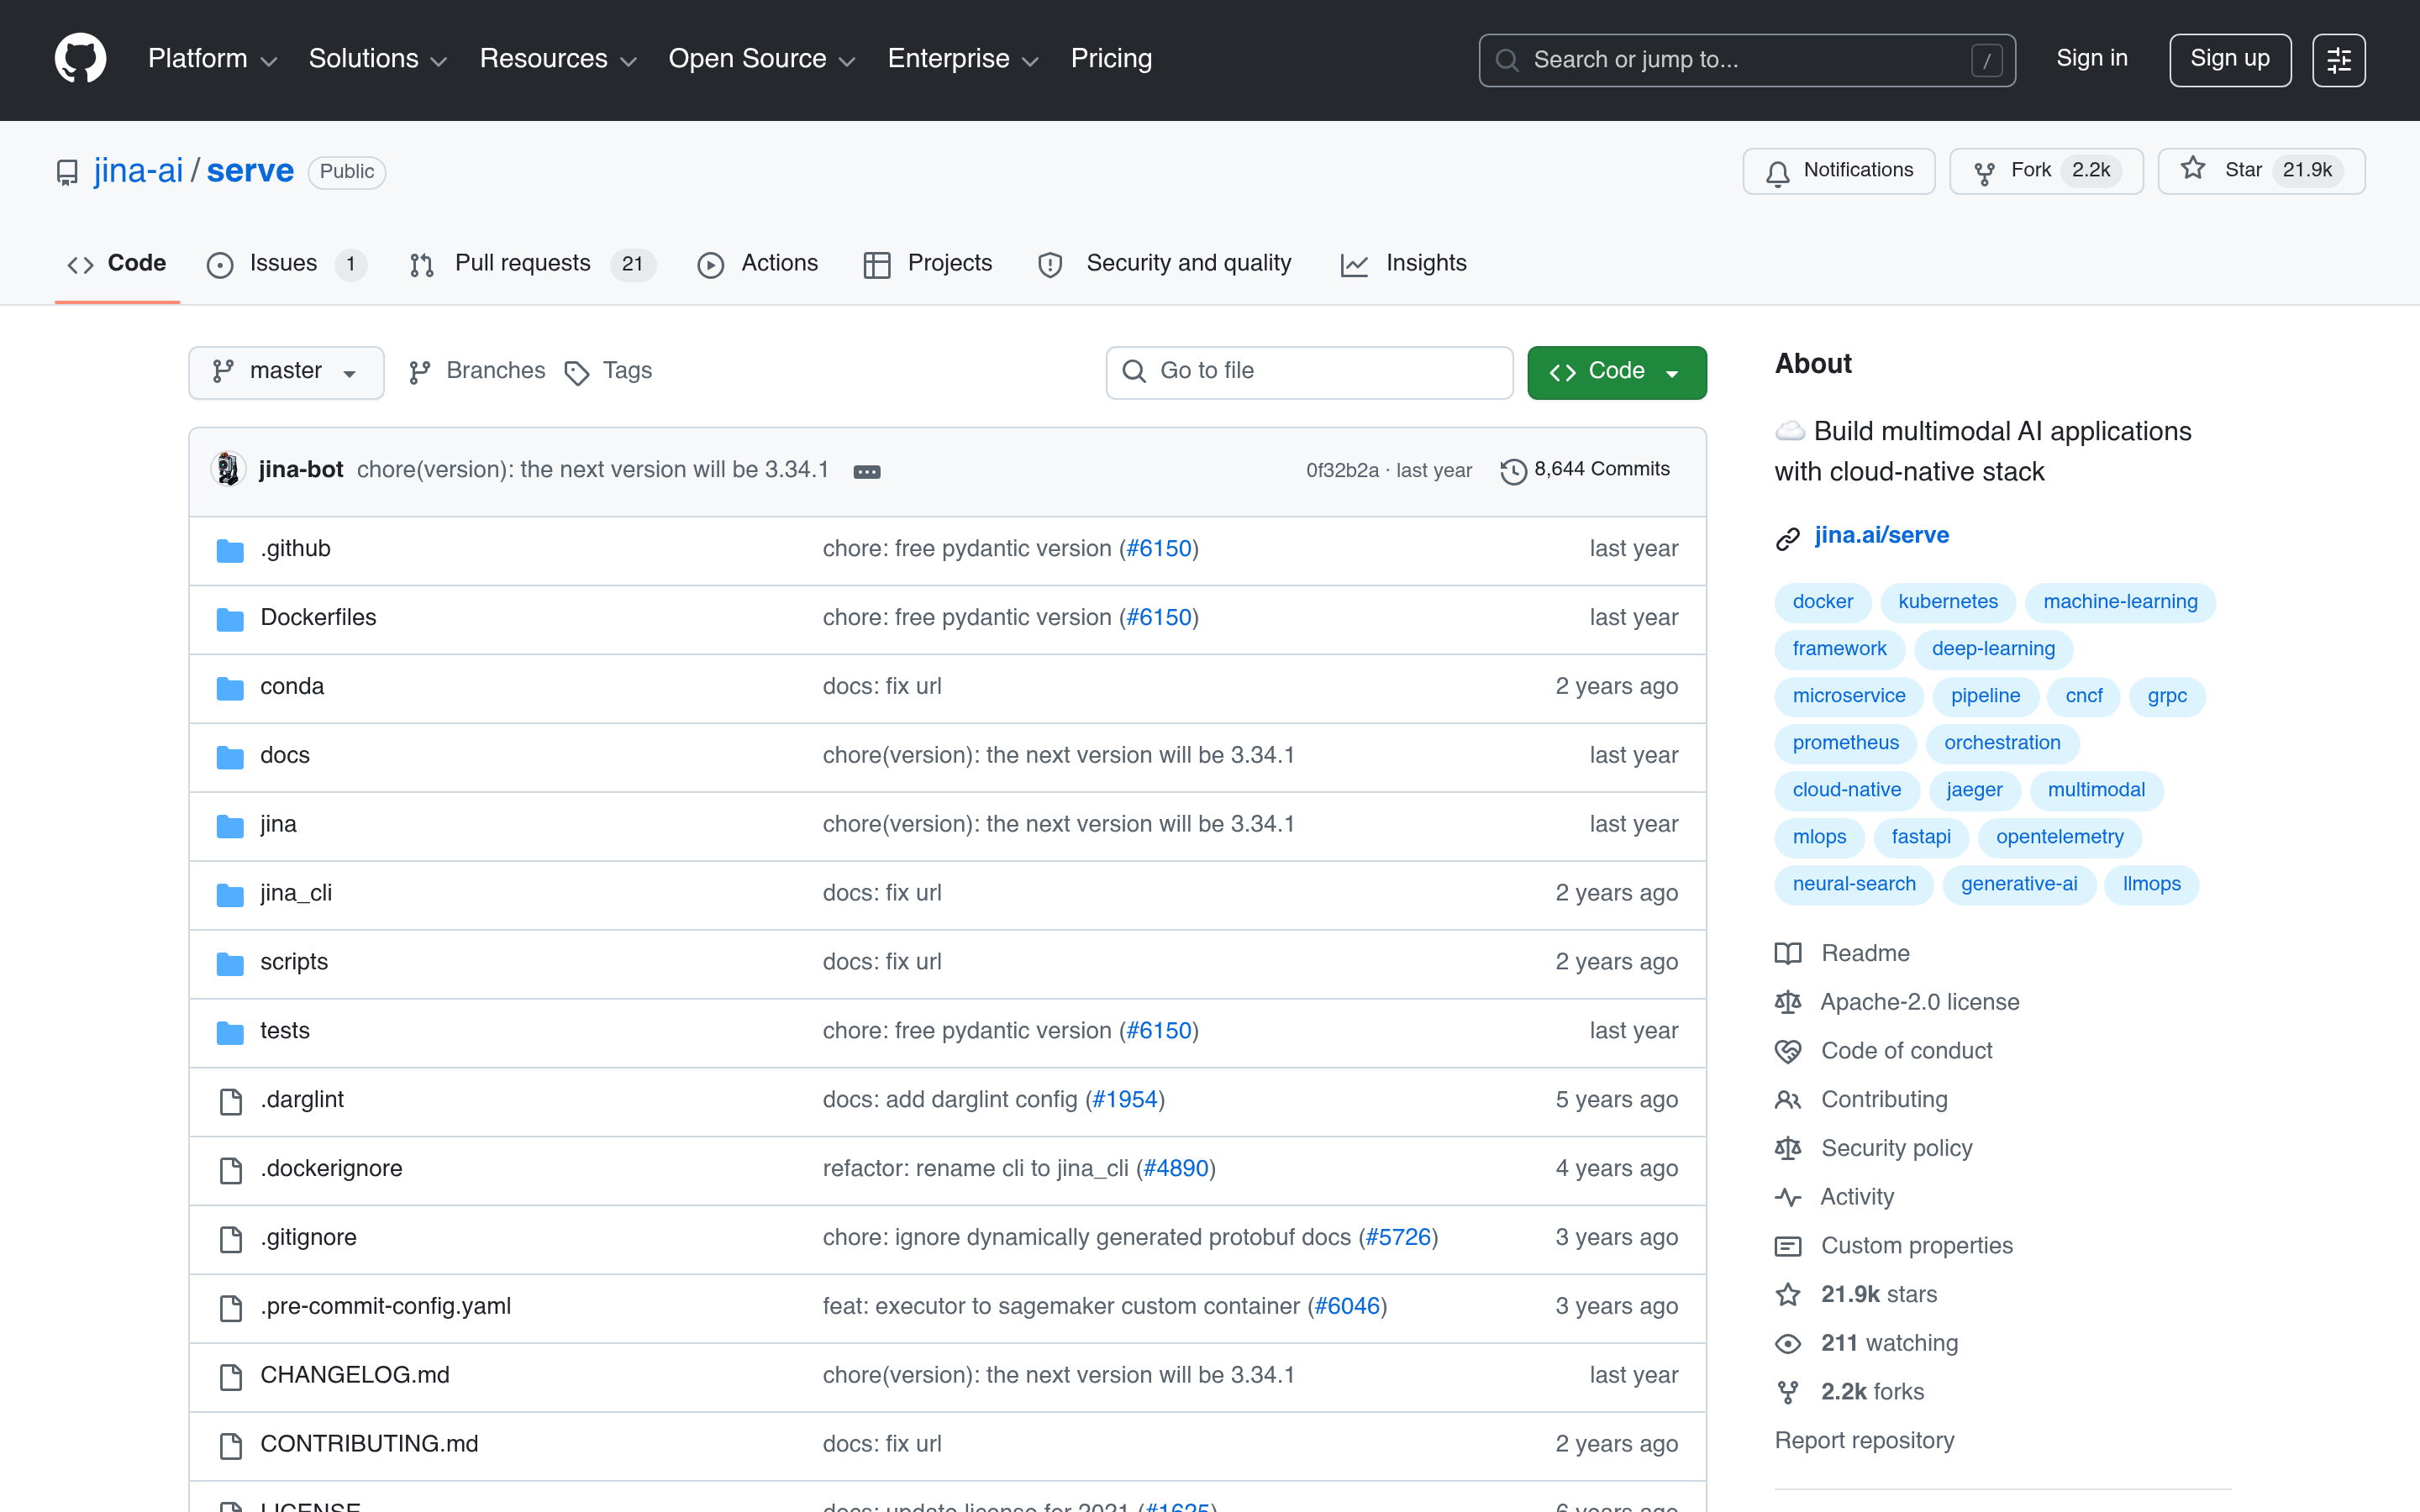Click the Custom properties note icon
Screen dimensions: 2420x1512
click(1788, 1246)
